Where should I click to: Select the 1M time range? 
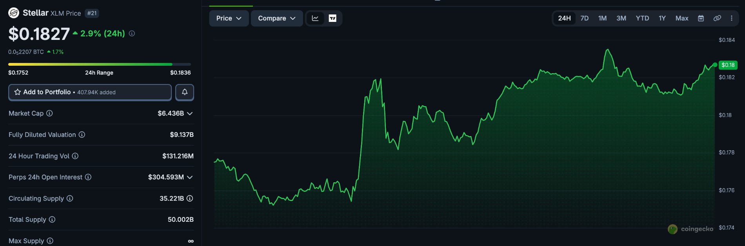point(603,18)
